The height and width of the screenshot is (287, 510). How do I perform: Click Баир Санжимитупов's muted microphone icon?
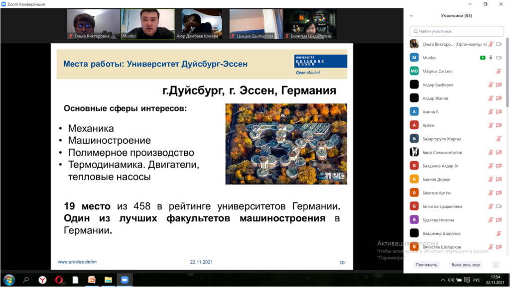[491, 152]
